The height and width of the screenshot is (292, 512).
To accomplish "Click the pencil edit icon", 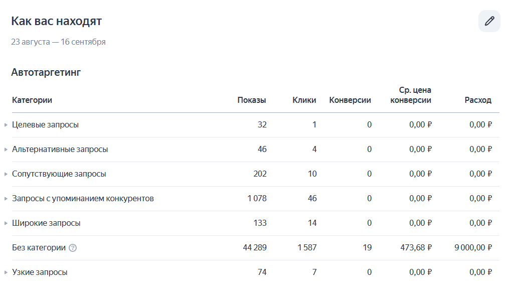I will (x=489, y=21).
